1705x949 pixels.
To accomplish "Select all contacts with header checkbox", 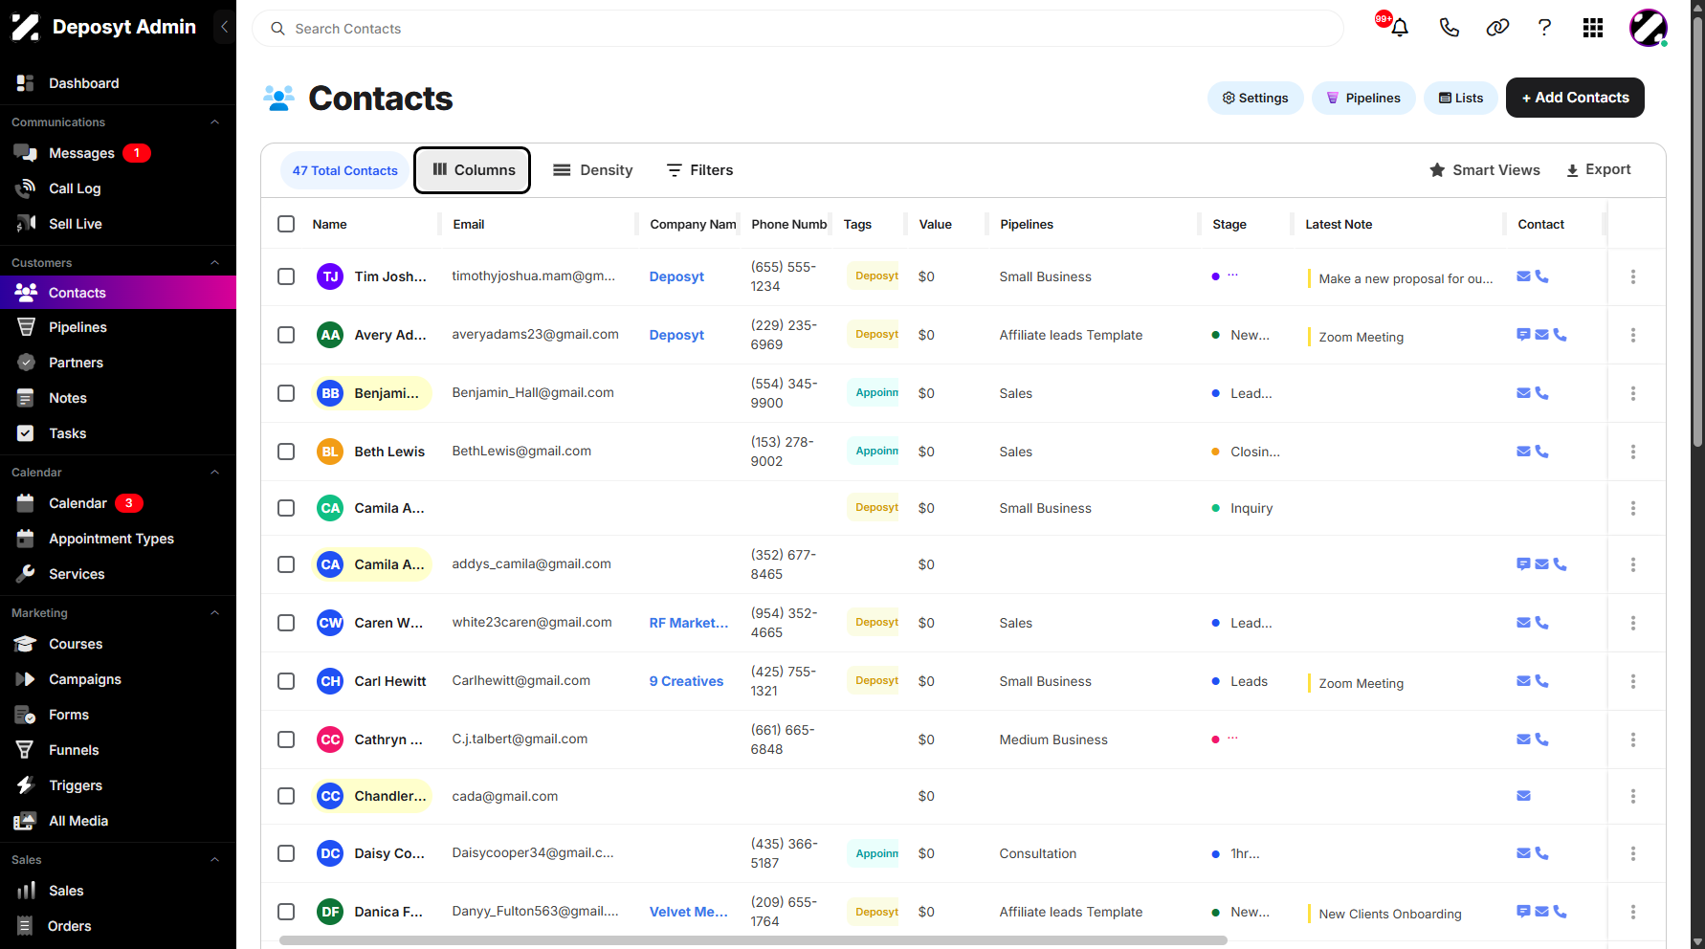I will coord(286,224).
